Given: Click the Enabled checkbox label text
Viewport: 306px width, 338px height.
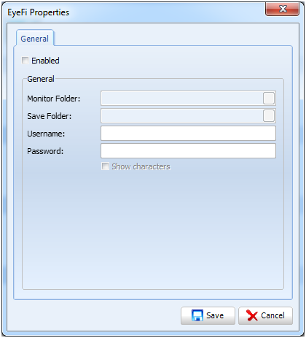Looking at the screenshot, I should [x=45, y=61].
